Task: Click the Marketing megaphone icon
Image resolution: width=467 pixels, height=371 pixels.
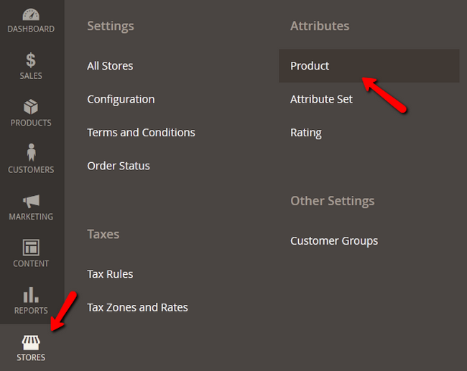Action: [31, 201]
